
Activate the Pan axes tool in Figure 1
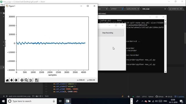pyautogui.click(x=22, y=80)
